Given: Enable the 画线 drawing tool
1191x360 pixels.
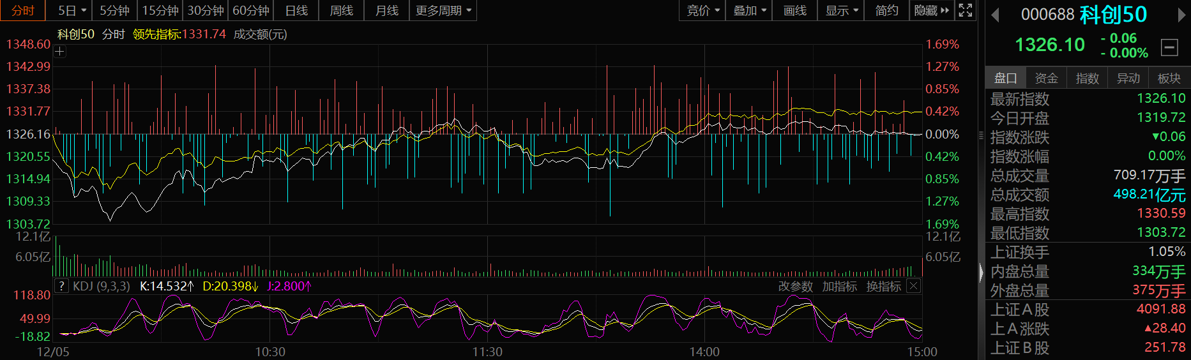Looking at the screenshot, I should 795,10.
